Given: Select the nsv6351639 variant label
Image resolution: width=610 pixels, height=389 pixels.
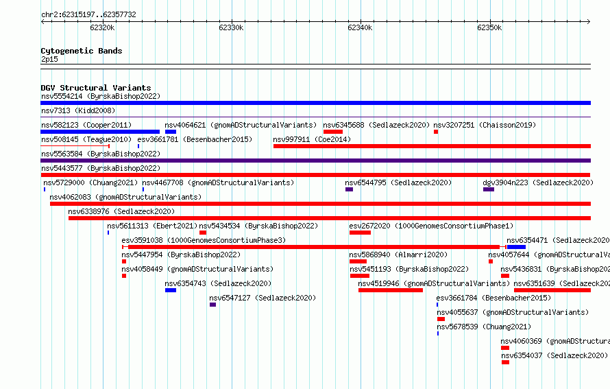Looking at the screenshot, I should 561,283.
